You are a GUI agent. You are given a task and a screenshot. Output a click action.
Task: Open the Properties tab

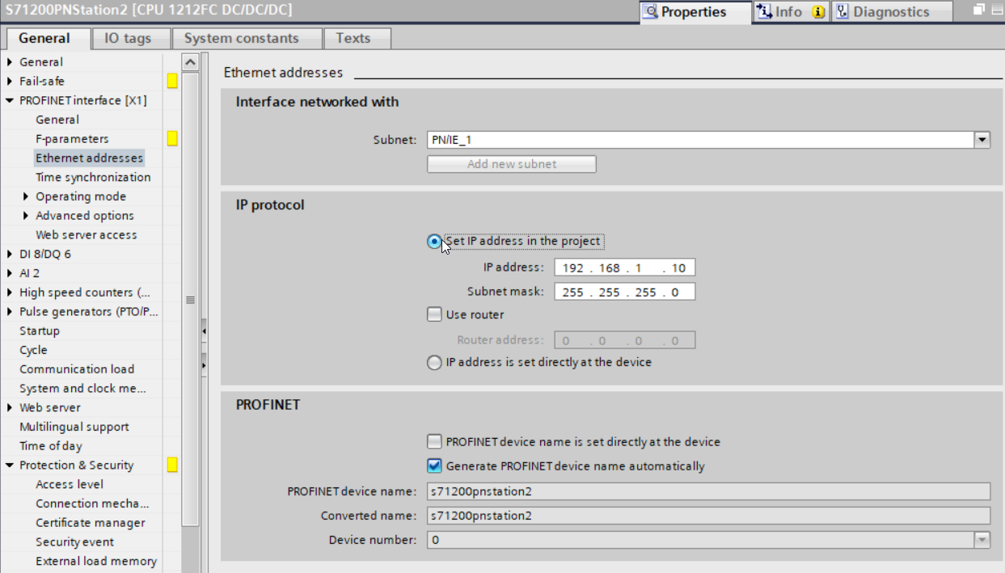pyautogui.click(x=695, y=11)
